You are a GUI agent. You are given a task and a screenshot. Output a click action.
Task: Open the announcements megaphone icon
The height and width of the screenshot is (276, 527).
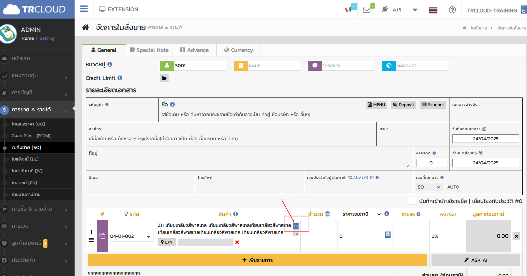point(348,9)
